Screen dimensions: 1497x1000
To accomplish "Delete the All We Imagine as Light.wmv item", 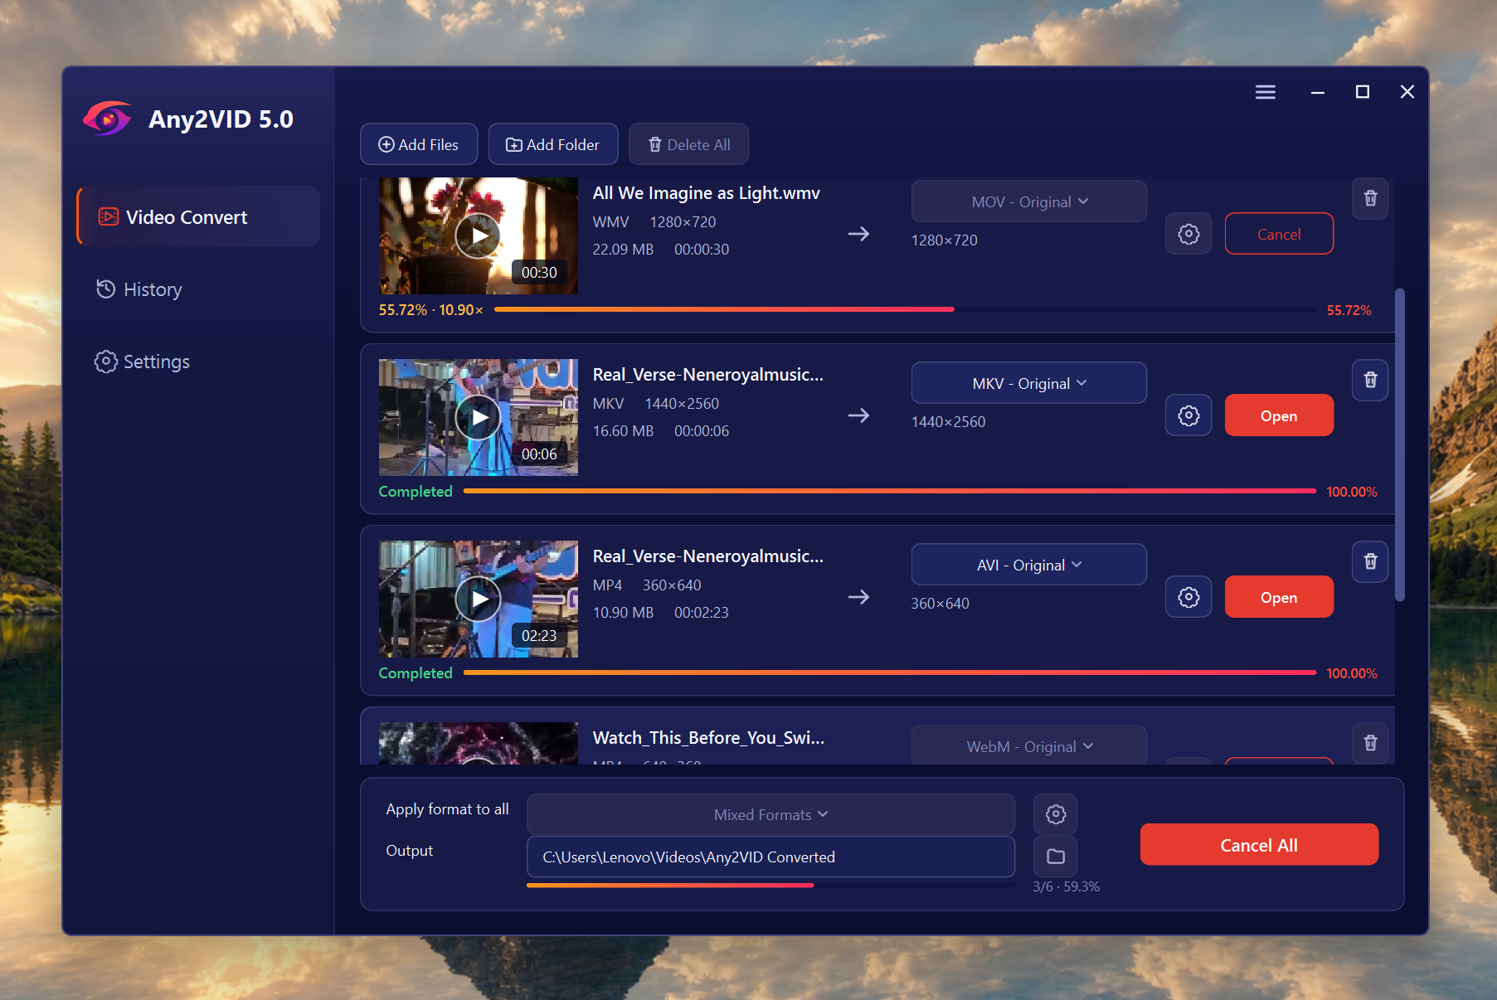I will pos(1370,199).
